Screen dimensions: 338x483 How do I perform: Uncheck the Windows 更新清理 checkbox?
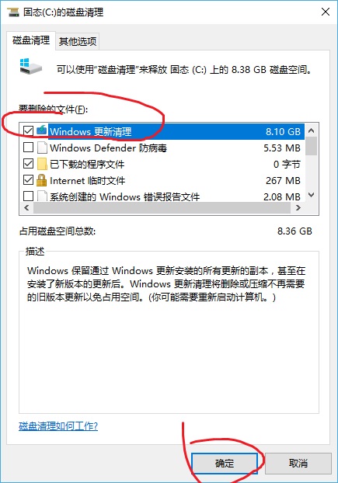click(x=28, y=131)
